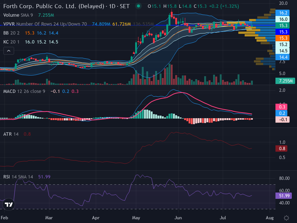This screenshot has width=297, height=223.
Task: Click the 51.99 RSI axis label
Action: point(284,196)
